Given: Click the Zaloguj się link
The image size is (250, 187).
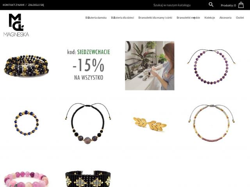Looking at the screenshot, I should point(36,5).
